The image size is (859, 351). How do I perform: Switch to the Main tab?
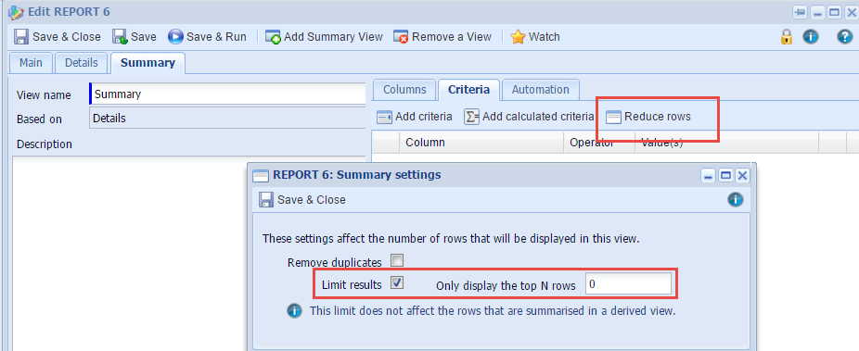coord(31,62)
